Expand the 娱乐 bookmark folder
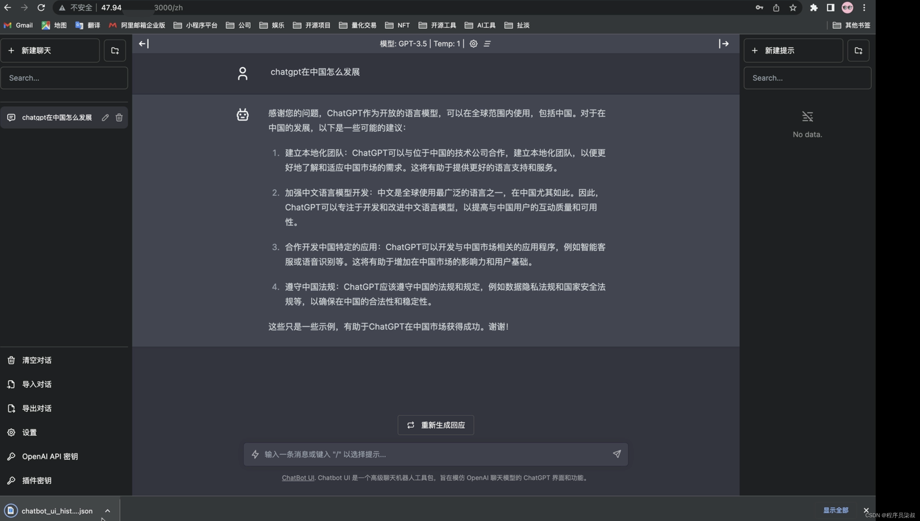Screen dimensions: 920x521 [x=272, y=25]
